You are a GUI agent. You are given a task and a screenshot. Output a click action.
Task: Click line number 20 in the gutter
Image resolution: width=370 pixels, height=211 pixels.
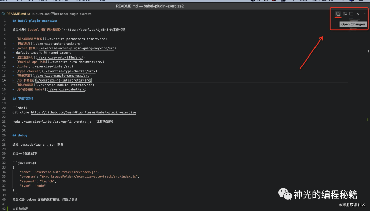tap(4, 108)
